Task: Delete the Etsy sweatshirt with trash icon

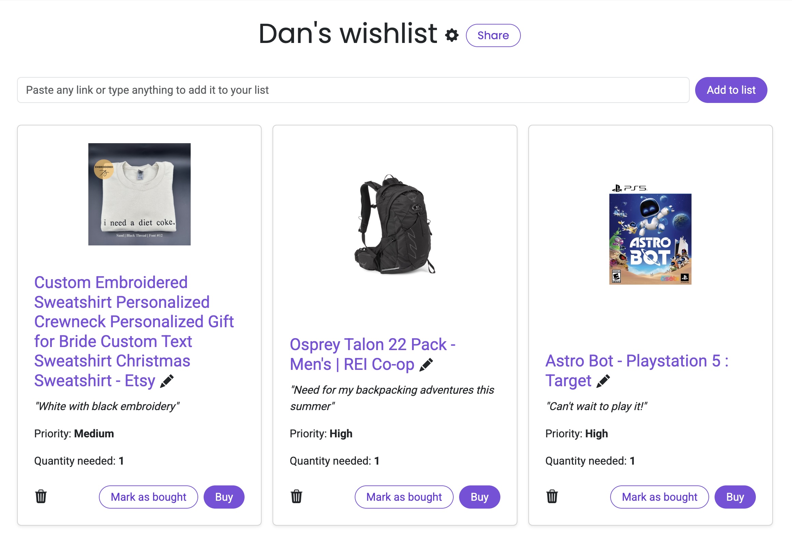Action: 41,497
